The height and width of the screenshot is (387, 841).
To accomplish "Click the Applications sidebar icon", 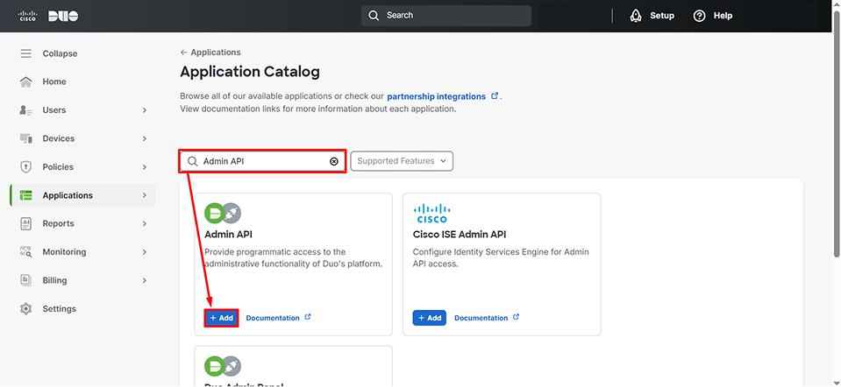I will [x=25, y=195].
